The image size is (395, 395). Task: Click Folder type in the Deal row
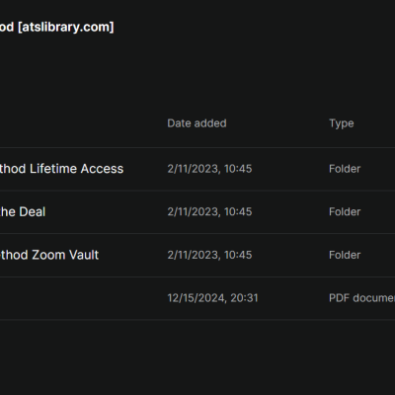click(x=345, y=211)
